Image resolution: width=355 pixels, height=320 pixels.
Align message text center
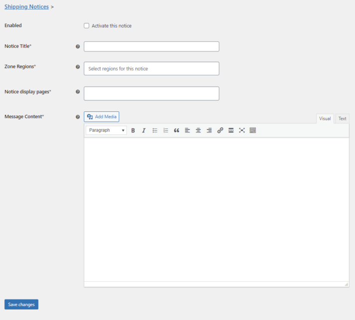[x=198, y=130]
